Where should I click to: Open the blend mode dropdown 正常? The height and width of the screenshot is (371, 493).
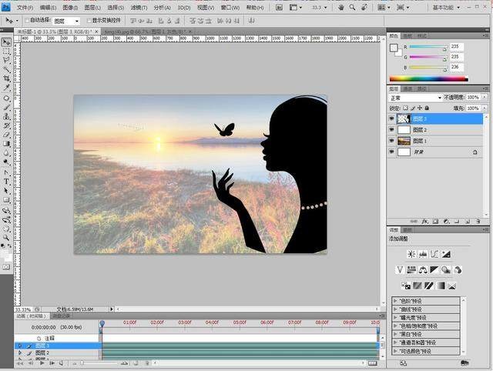click(x=415, y=98)
